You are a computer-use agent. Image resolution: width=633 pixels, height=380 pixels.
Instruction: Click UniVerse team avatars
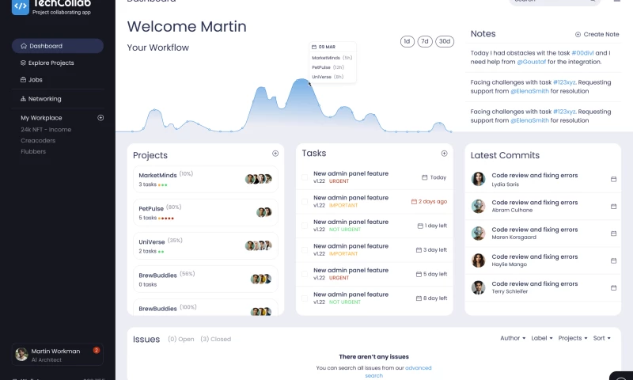click(x=259, y=245)
